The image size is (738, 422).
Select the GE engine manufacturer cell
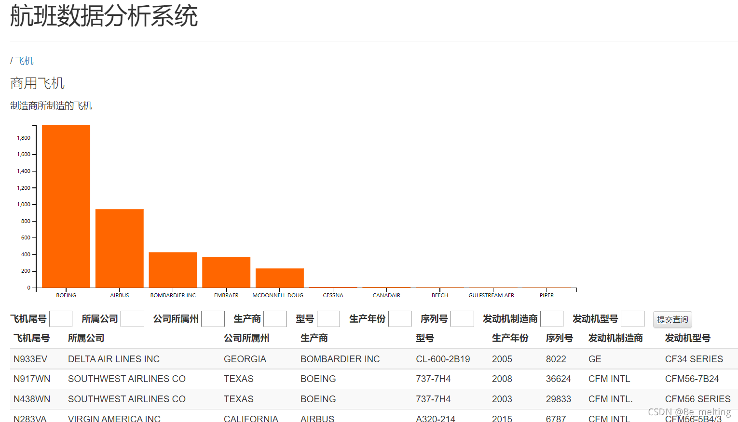595,359
